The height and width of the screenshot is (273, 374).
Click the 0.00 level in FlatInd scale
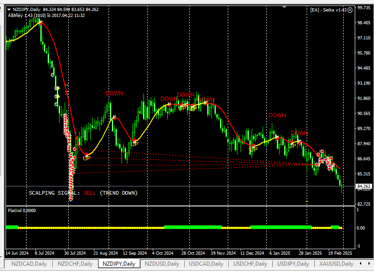pos(361,228)
